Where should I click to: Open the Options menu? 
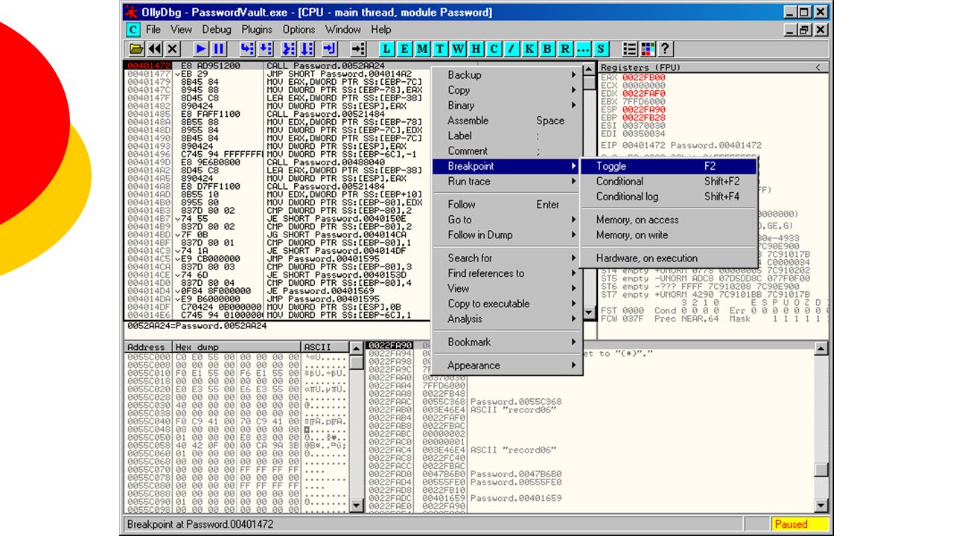tap(299, 30)
